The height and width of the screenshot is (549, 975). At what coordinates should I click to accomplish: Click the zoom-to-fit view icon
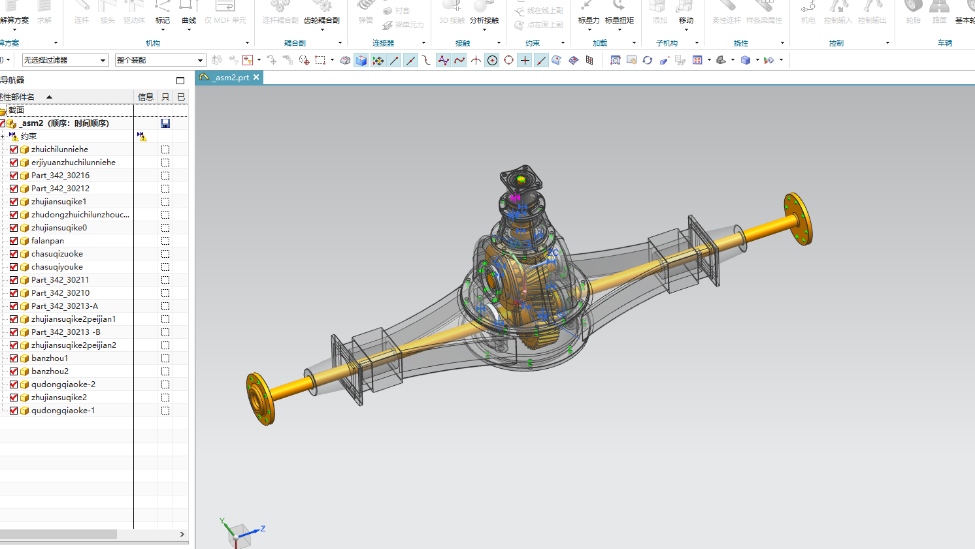coord(615,60)
